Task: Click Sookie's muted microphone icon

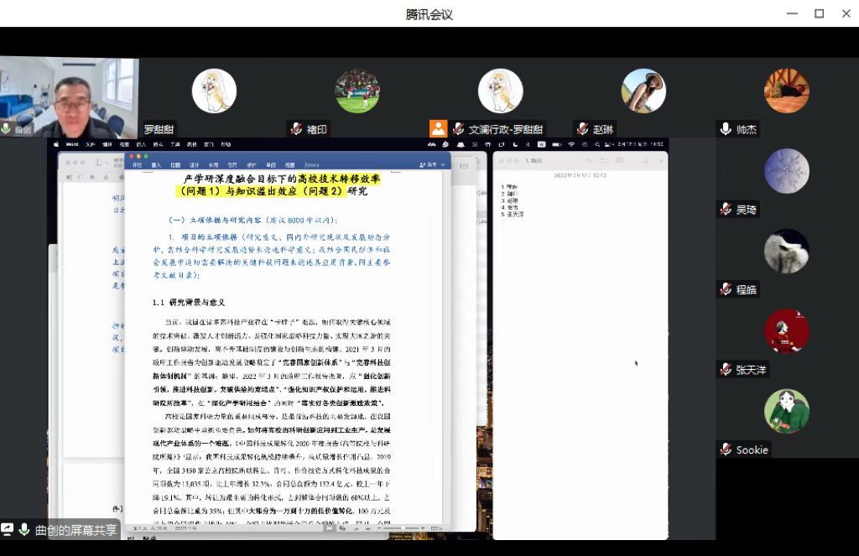Action: coord(726,450)
